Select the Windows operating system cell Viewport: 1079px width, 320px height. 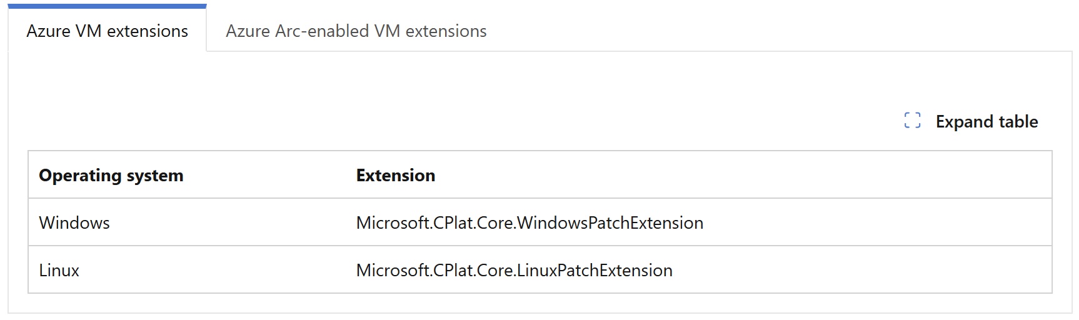(x=74, y=223)
